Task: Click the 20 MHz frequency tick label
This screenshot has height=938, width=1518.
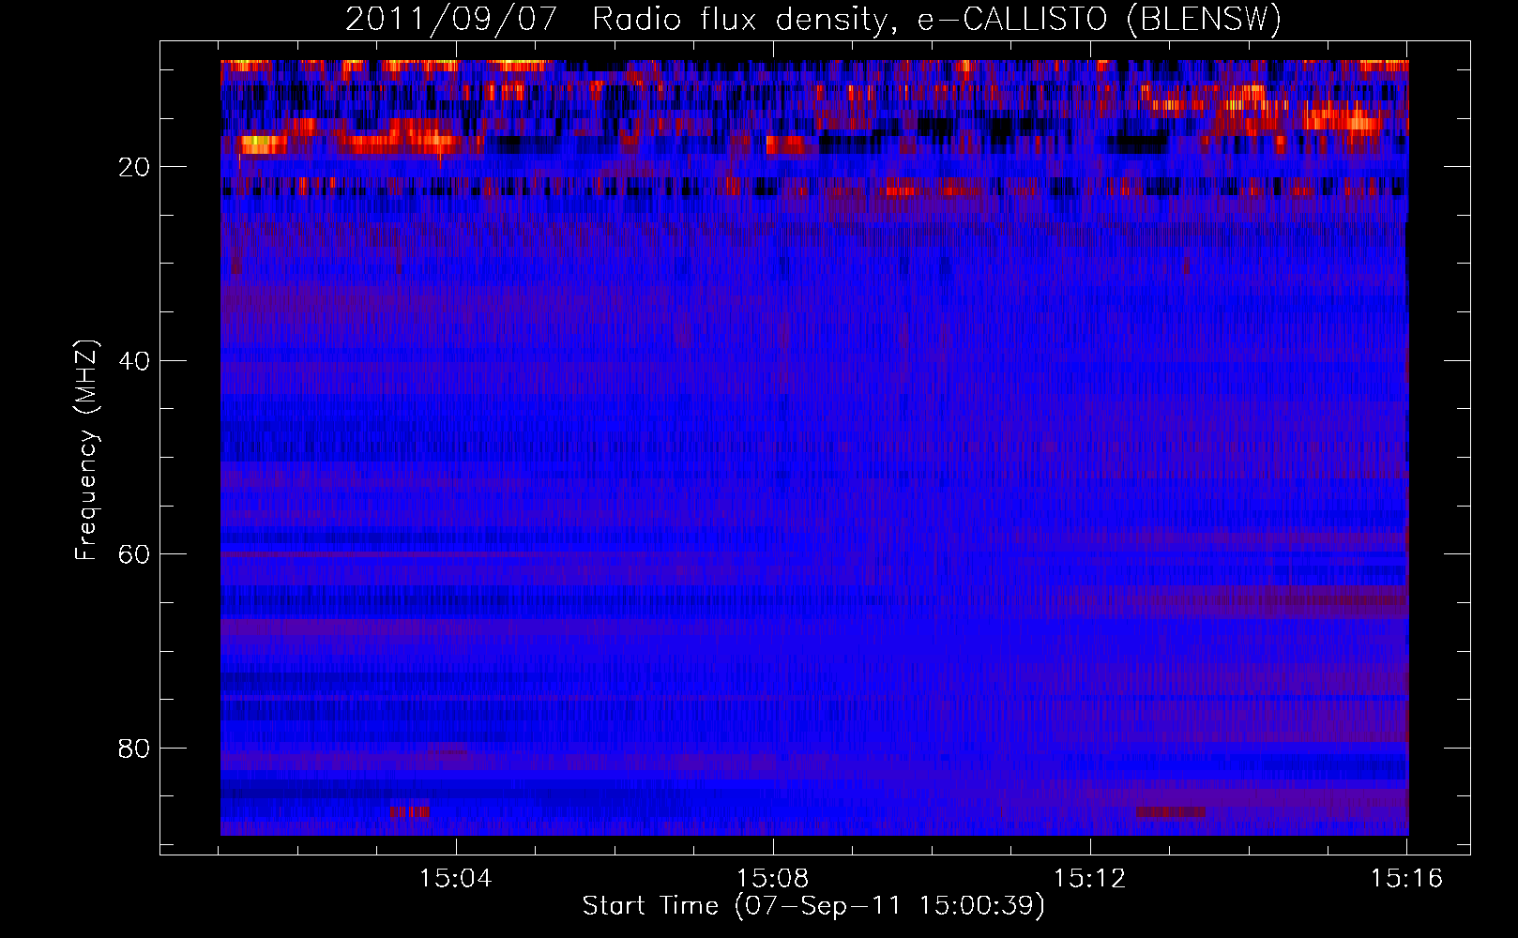Action: pyautogui.click(x=135, y=167)
